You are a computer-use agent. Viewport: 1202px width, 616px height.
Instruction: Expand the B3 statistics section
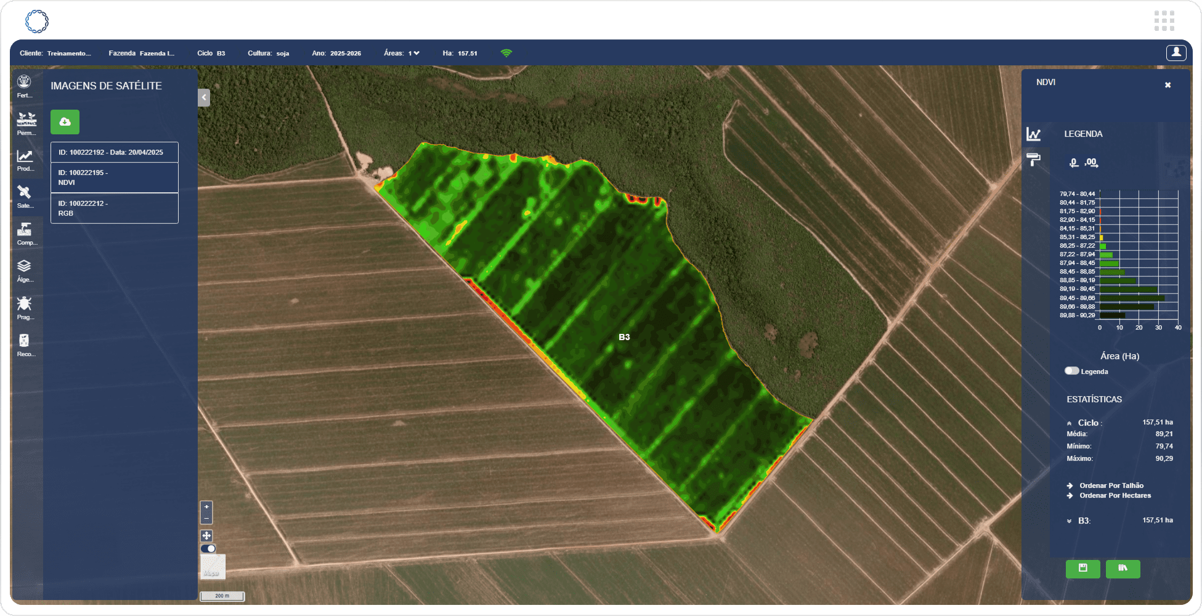click(1070, 521)
